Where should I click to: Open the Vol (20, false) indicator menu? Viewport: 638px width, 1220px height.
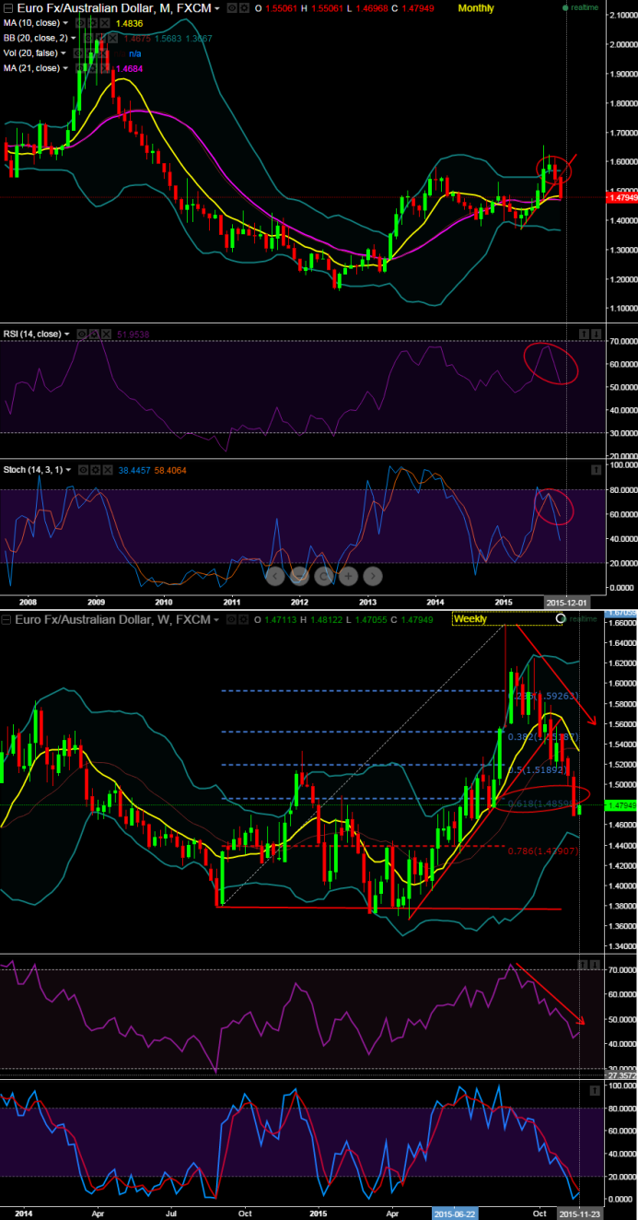click(64, 54)
